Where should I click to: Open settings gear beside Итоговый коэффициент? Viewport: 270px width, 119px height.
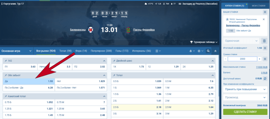265,48
